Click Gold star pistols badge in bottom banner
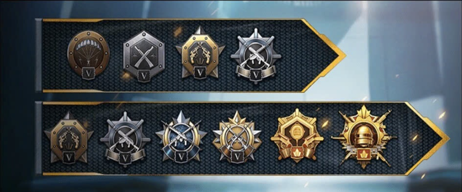The image size is (462, 192). coord(68,138)
